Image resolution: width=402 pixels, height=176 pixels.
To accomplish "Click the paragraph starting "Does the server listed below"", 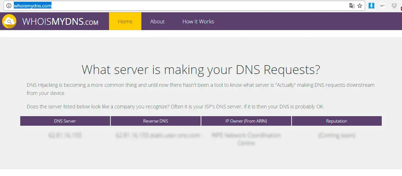I will click(175, 107).
